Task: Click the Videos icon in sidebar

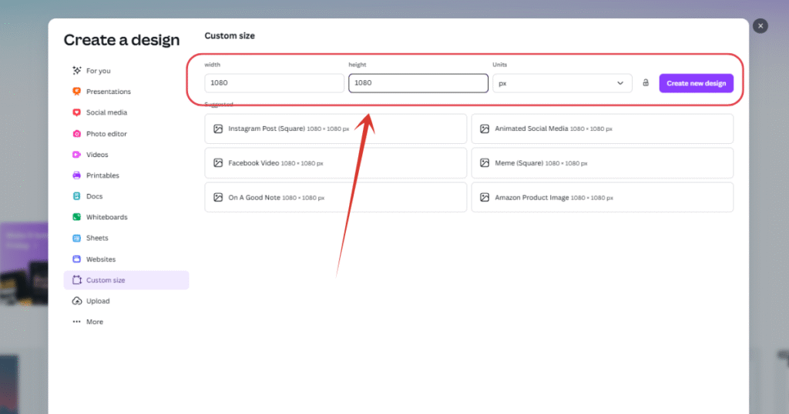Action: [76, 155]
